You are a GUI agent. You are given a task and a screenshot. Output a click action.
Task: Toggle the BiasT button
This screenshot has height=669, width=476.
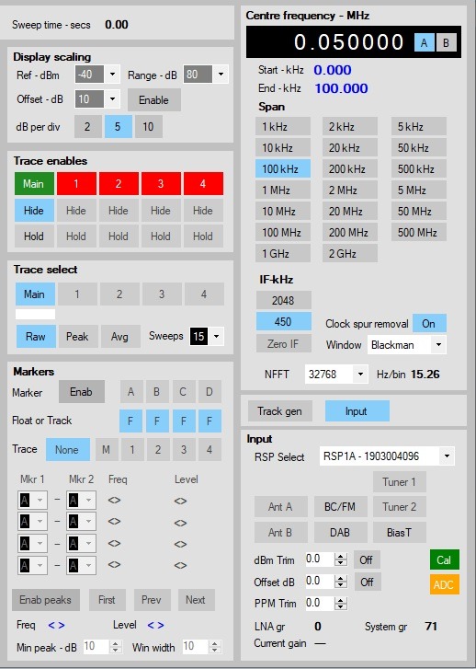point(400,532)
